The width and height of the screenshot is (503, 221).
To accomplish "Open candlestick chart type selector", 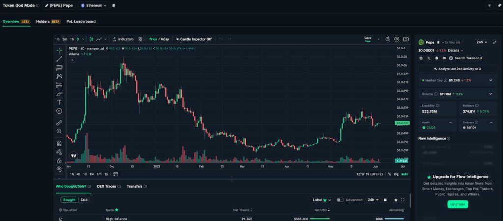I will 91,39.
